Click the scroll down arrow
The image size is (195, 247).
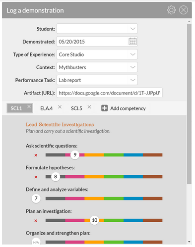click(189, 242)
